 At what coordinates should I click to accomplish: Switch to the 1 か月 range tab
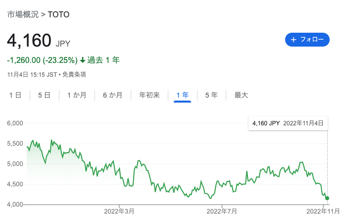tap(77, 95)
